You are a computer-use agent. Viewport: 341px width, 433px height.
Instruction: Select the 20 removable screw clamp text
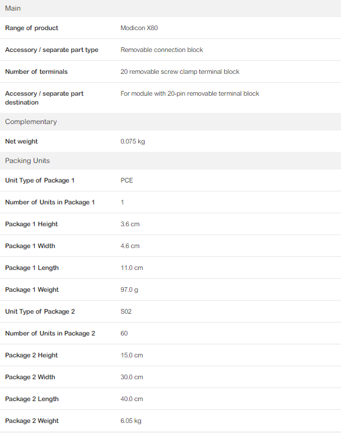point(159,71)
